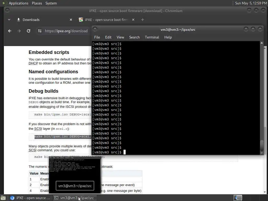This screenshot has height=201, width=268.
Task: Select the iPXE Chromium taskbar button
Action: click(x=30, y=198)
